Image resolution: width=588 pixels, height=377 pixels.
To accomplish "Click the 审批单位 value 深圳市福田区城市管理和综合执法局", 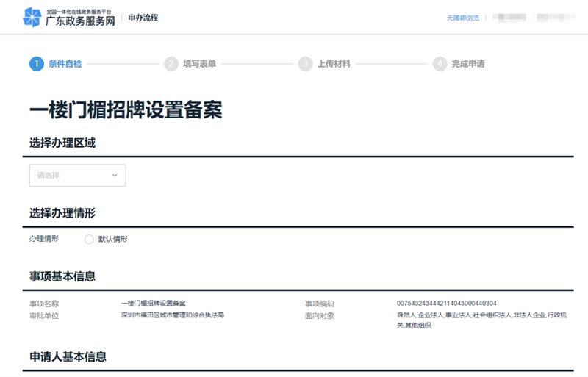I will coord(172,315).
